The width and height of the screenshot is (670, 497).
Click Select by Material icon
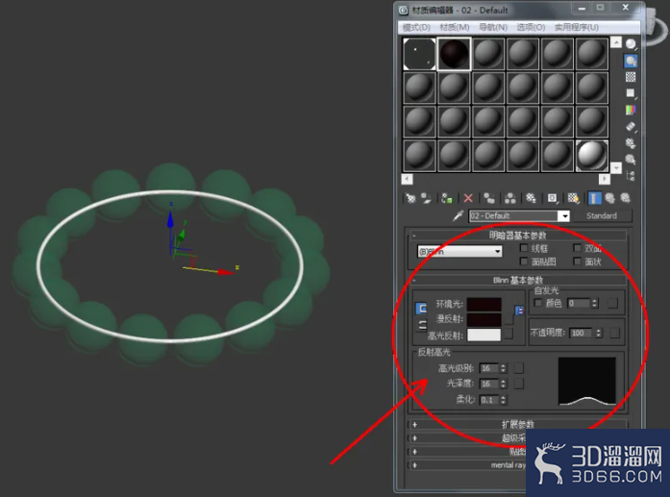point(631,160)
